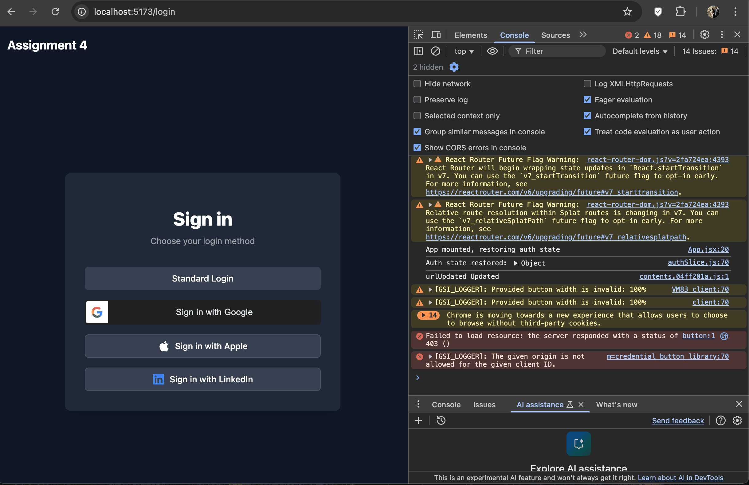
Task: Enable Preserve log checkbox
Action: click(x=417, y=100)
